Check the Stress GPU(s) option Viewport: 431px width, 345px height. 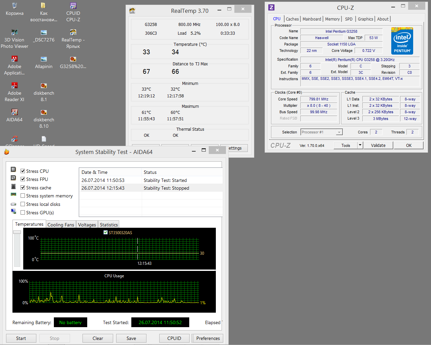[23, 213]
